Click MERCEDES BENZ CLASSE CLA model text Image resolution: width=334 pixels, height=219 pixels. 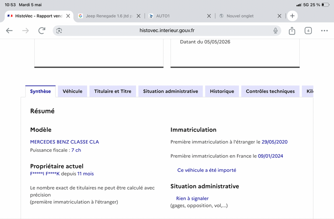coord(65,142)
